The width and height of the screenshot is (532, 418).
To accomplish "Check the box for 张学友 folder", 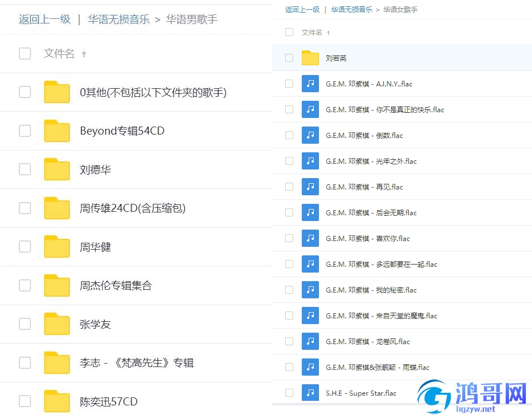I will pos(25,324).
